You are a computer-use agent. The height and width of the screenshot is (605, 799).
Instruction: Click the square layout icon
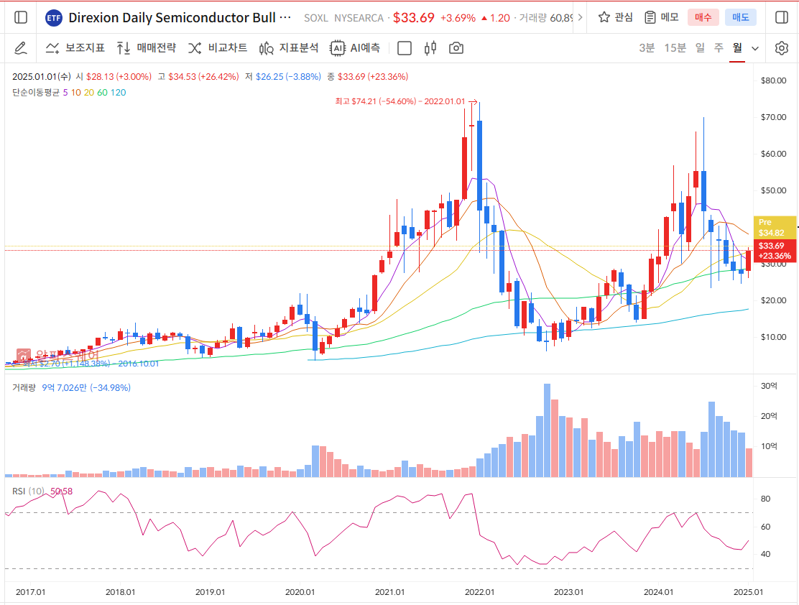pos(404,48)
